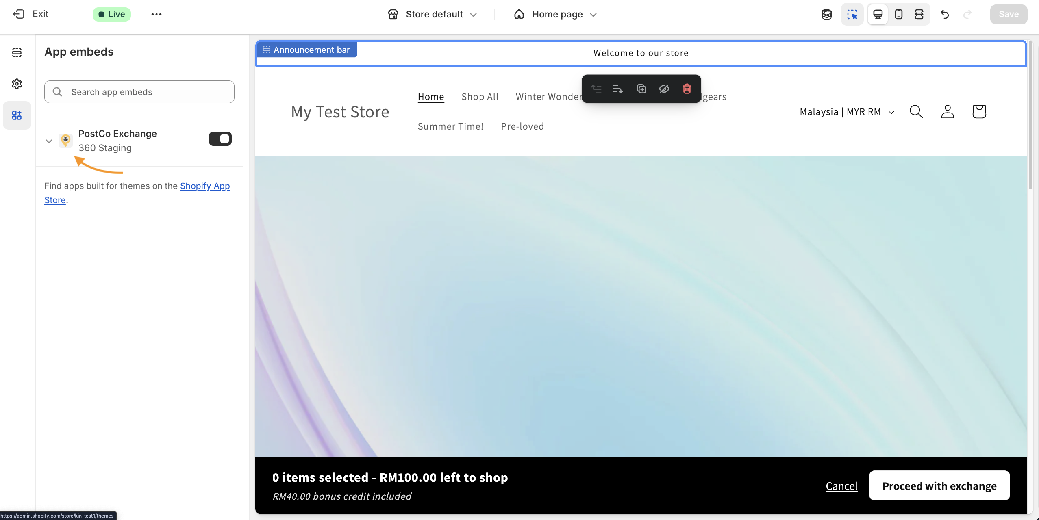The width and height of the screenshot is (1039, 520).
Task: Click RM40.00 bonus credit included text
Action: click(342, 496)
